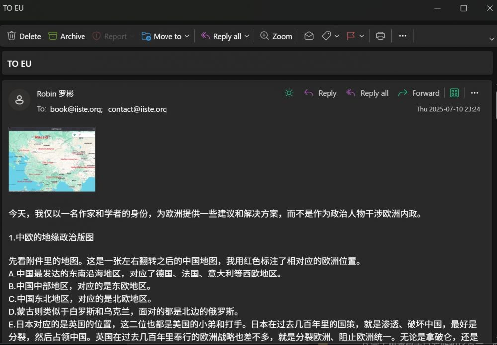Toggle light/dark mode sun icon
The image size is (497, 345).
point(289,93)
